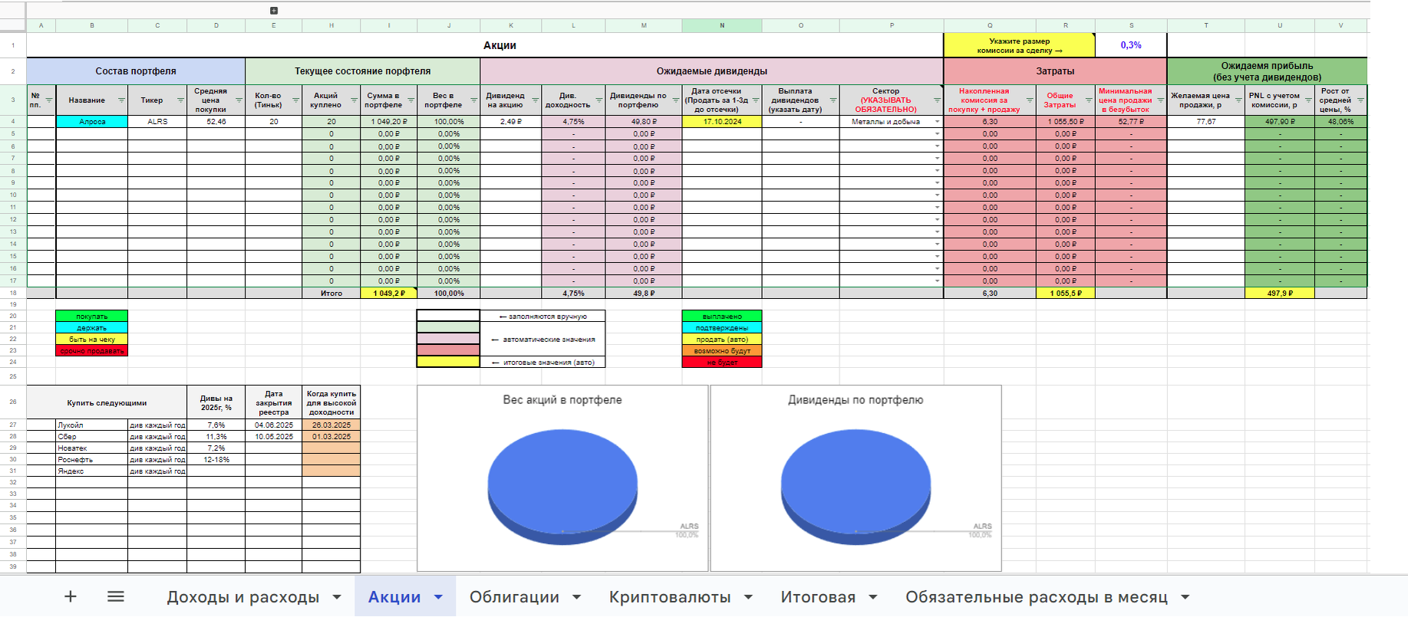Open Обязательные расходы в месяц tab options arrow

[1185, 597]
